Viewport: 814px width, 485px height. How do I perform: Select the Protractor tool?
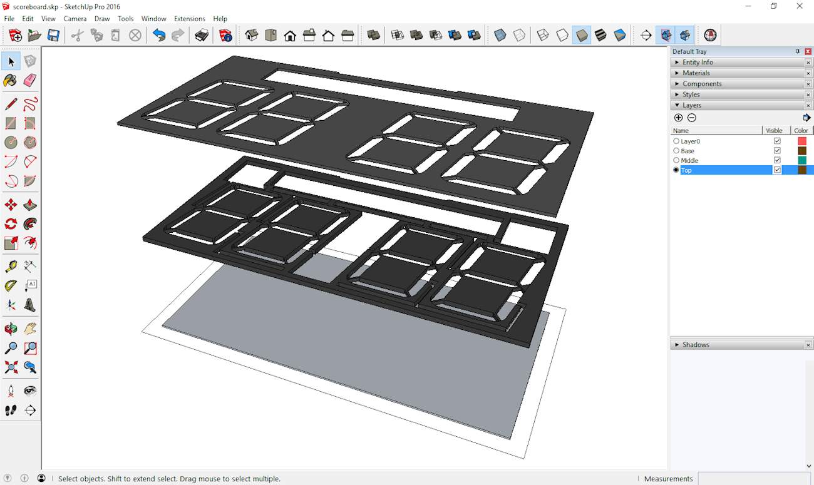point(11,286)
